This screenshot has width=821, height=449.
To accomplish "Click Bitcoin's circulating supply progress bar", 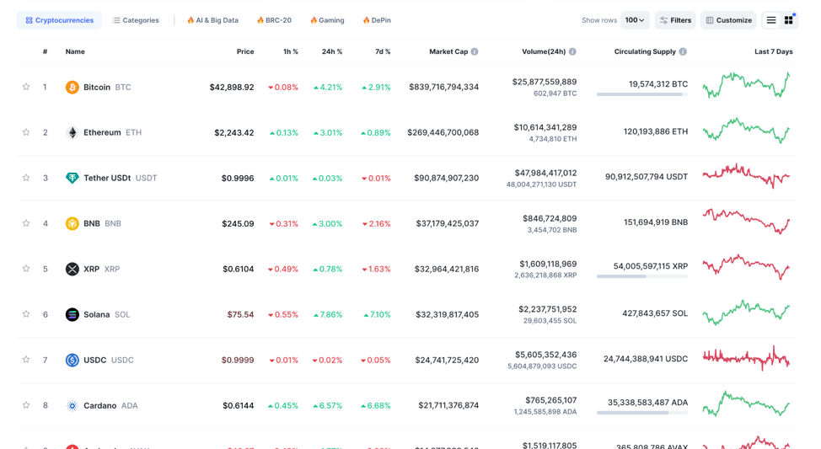I will click(x=641, y=94).
